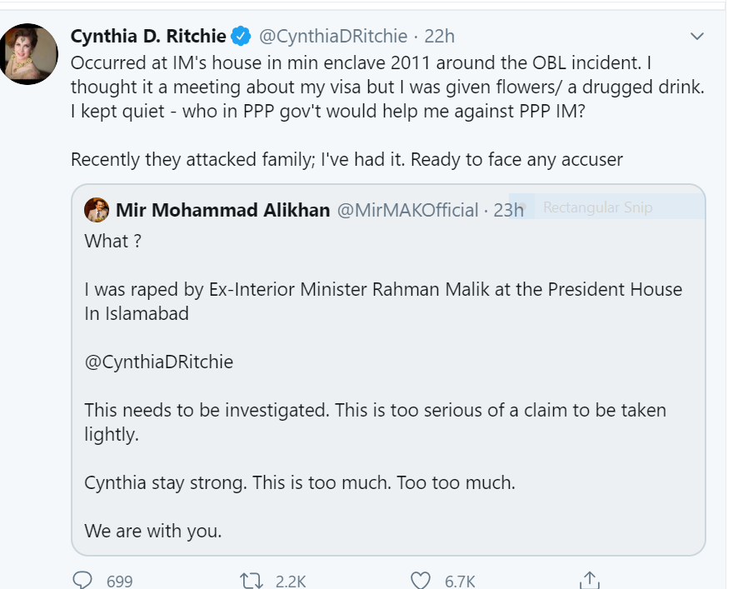Viewport: 733px width, 589px height.
Task: View the 2.2K retweets count
Action: pos(291,582)
